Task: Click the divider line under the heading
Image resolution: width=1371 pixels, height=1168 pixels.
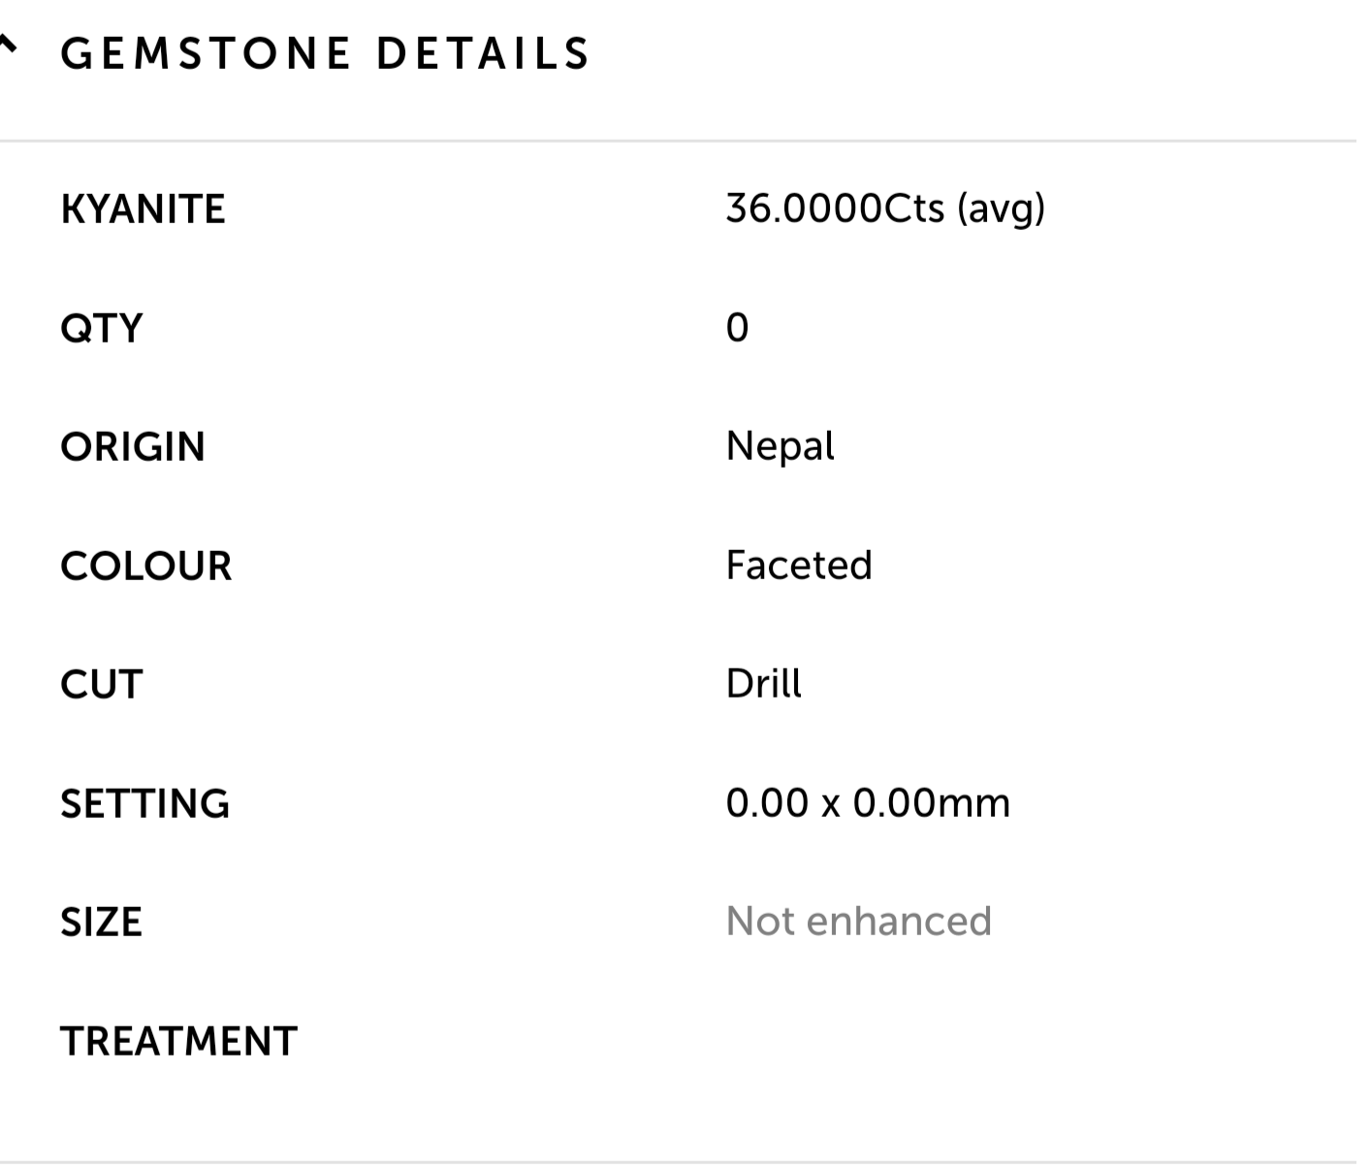Action: 679,142
